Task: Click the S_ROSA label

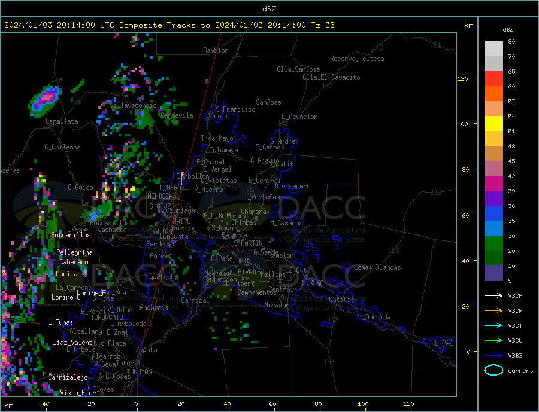Action: (313, 283)
